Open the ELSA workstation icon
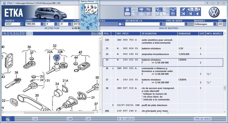This screenshot has height=123, width=228. click(159, 9)
